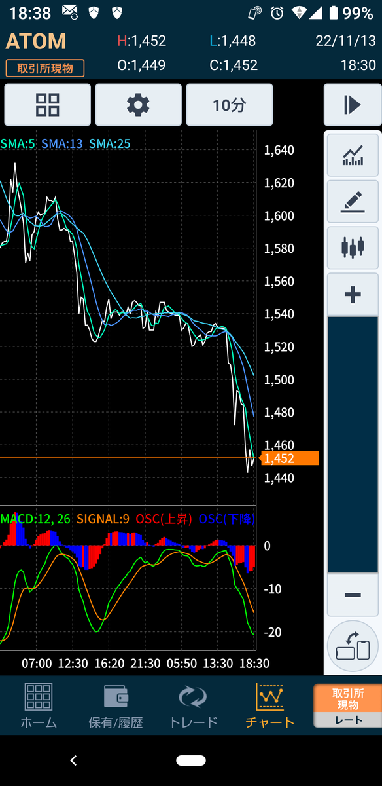Tap the skip-to-latest play icon

(352, 105)
